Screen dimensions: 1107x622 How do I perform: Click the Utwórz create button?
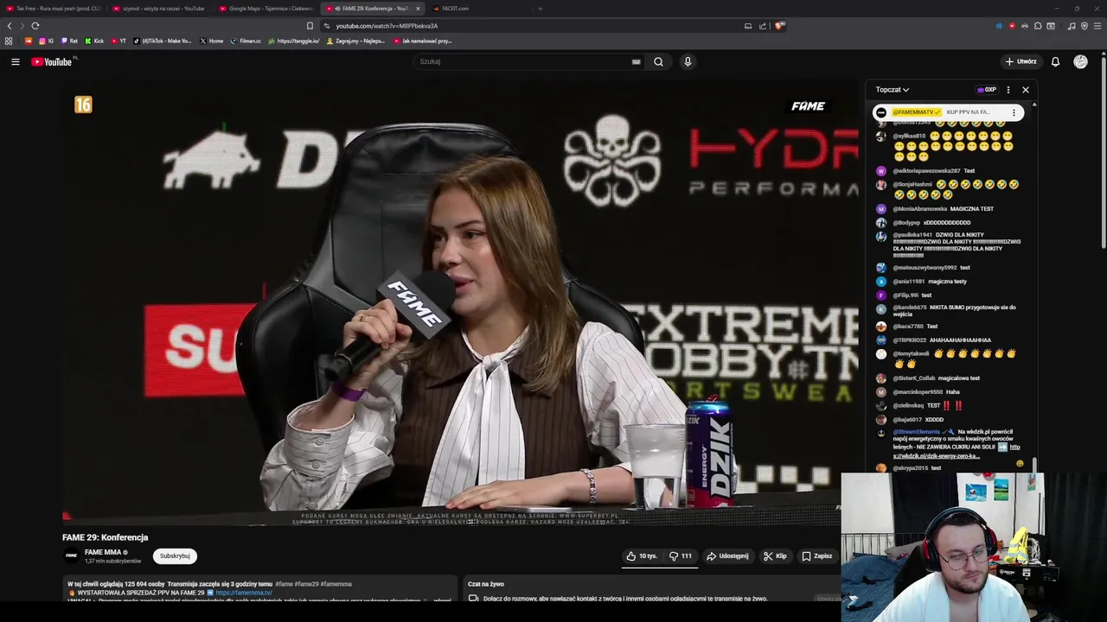coord(1021,61)
